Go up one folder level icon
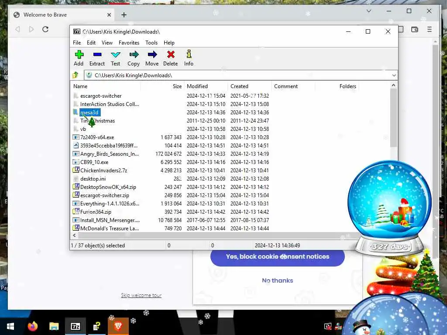The height and width of the screenshot is (335, 447). [76, 75]
